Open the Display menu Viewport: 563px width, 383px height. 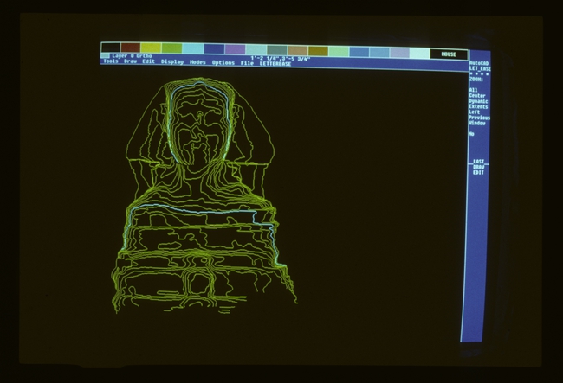[x=171, y=62]
